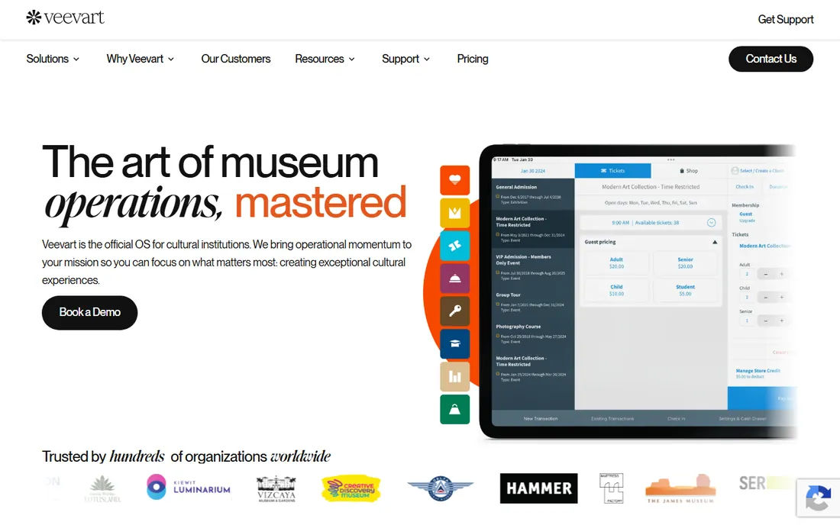Select the blue graduation cap icon

pos(455,343)
